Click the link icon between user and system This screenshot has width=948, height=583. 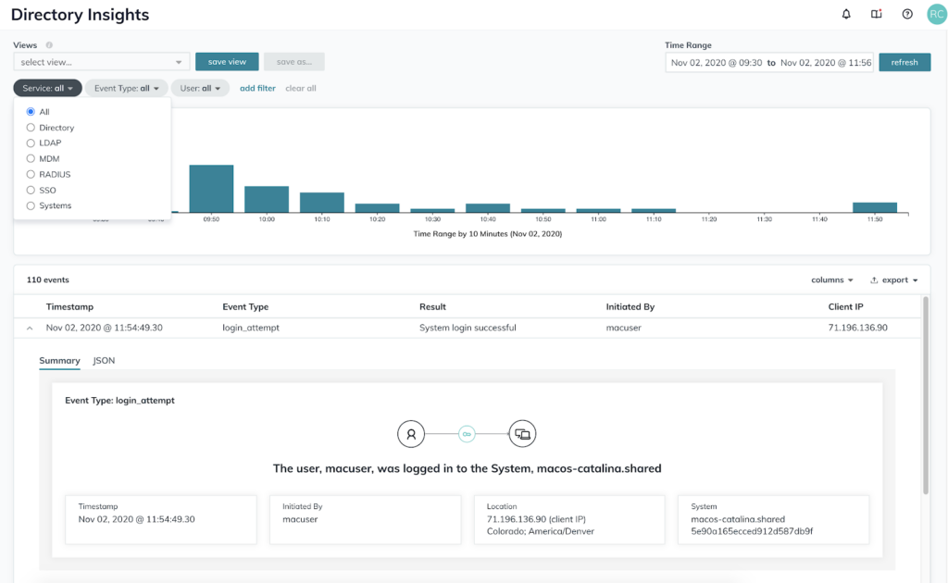[467, 433]
